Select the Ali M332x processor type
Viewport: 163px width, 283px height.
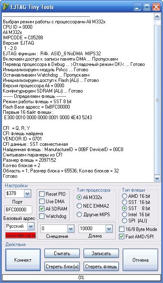(79, 197)
